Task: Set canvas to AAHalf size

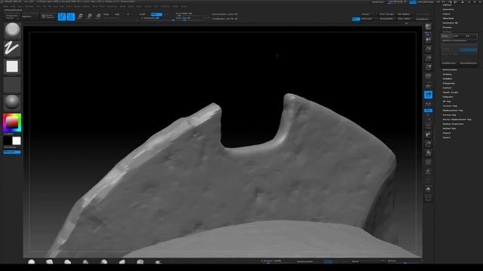Action: pos(428,67)
